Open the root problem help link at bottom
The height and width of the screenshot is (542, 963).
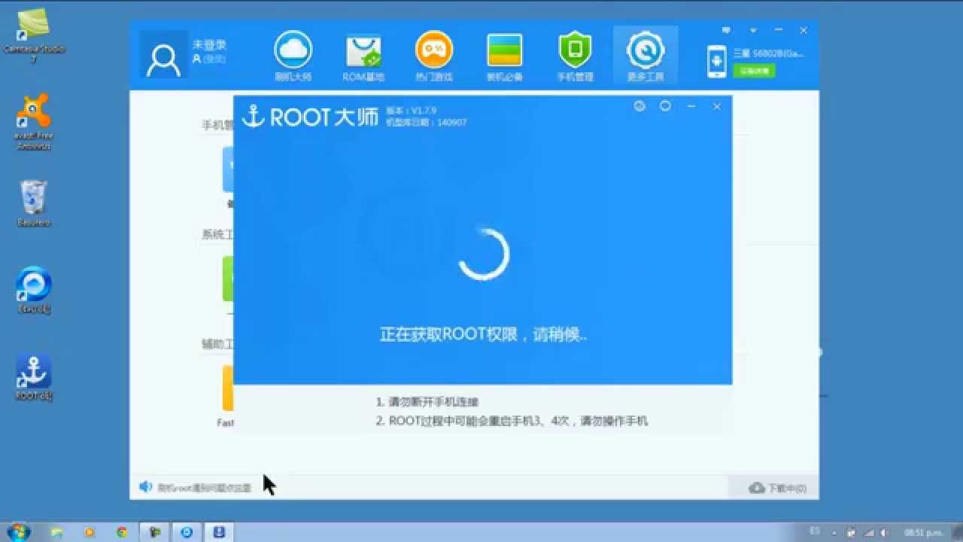(204, 488)
